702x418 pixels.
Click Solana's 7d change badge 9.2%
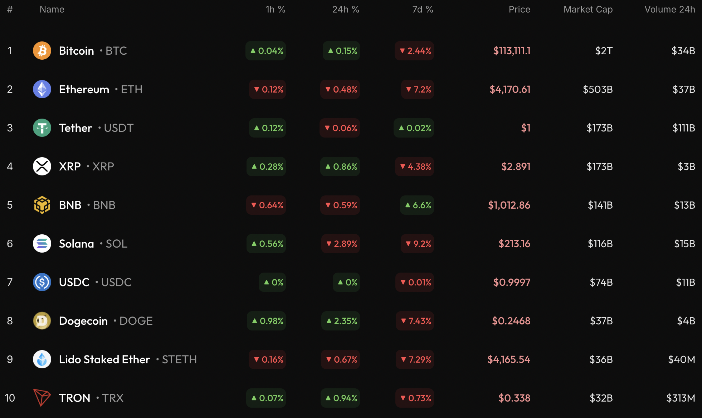click(417, 244)
